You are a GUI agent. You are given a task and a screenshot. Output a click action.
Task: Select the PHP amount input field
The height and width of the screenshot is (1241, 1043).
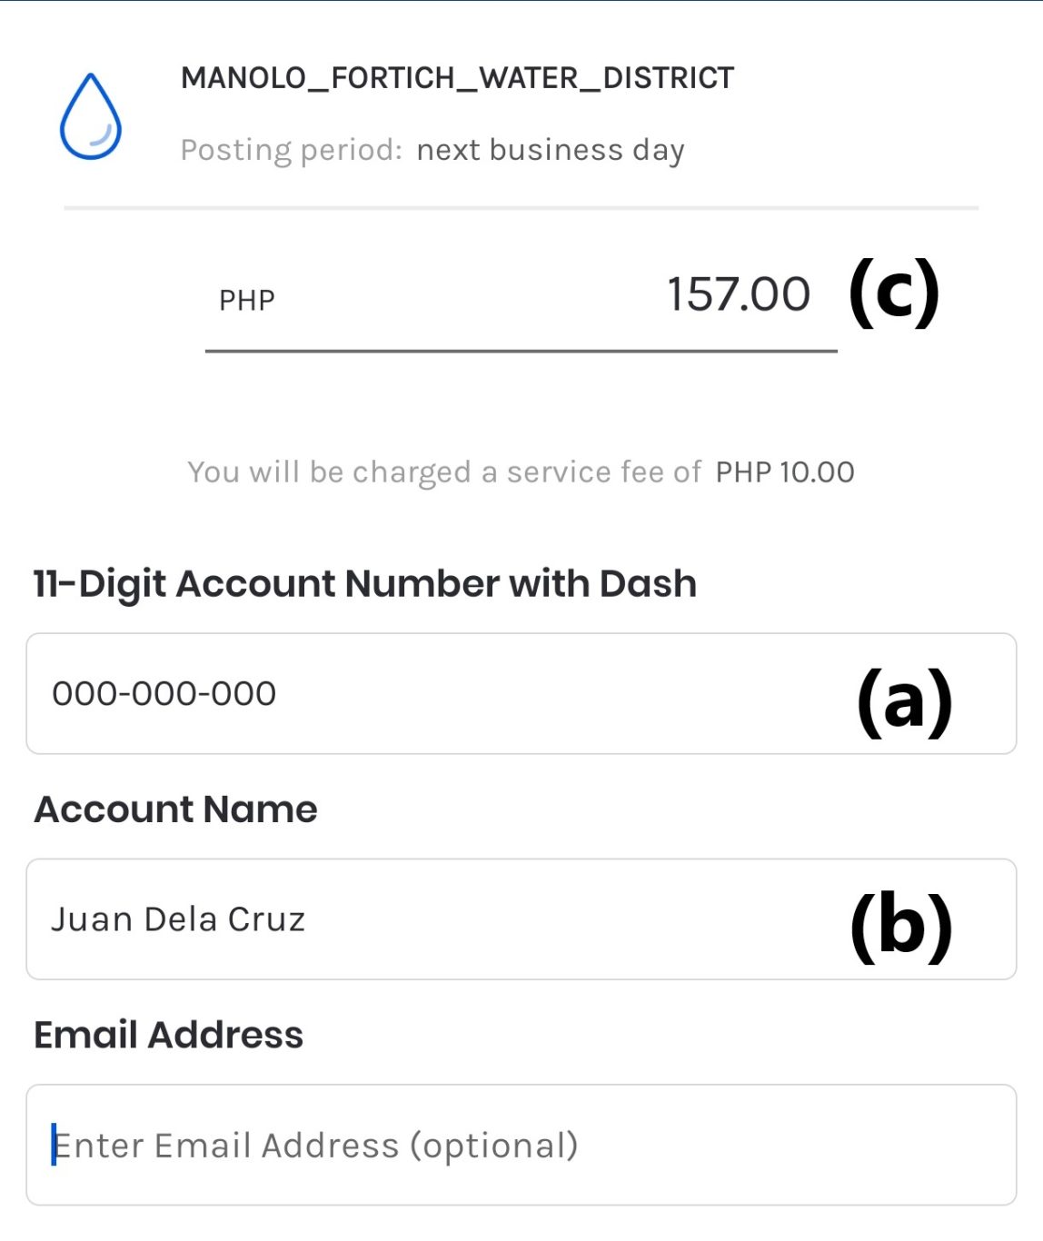pyautogui.click(x=521, y=298)
